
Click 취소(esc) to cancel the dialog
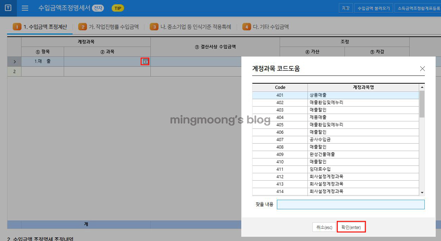(x=324, y=228)
